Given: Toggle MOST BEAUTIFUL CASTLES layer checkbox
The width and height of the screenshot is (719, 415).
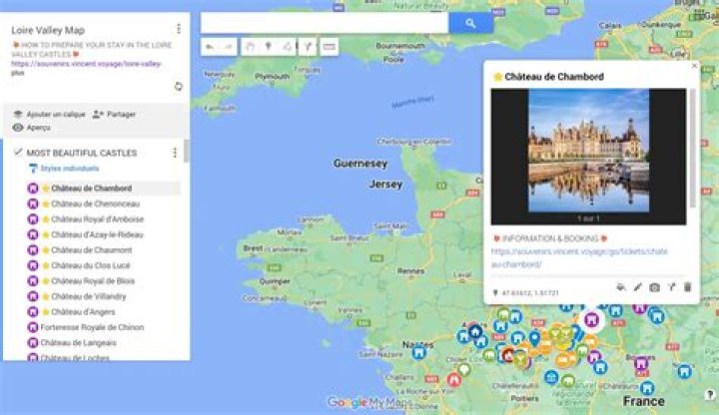Looking at the screenshot, I should 17,153.
